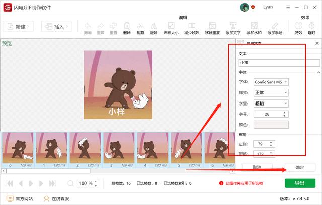The height and width of the screenshot is (205, 322).
Task: Open the New (新建) dropdown button
Action: click(18, 27)
